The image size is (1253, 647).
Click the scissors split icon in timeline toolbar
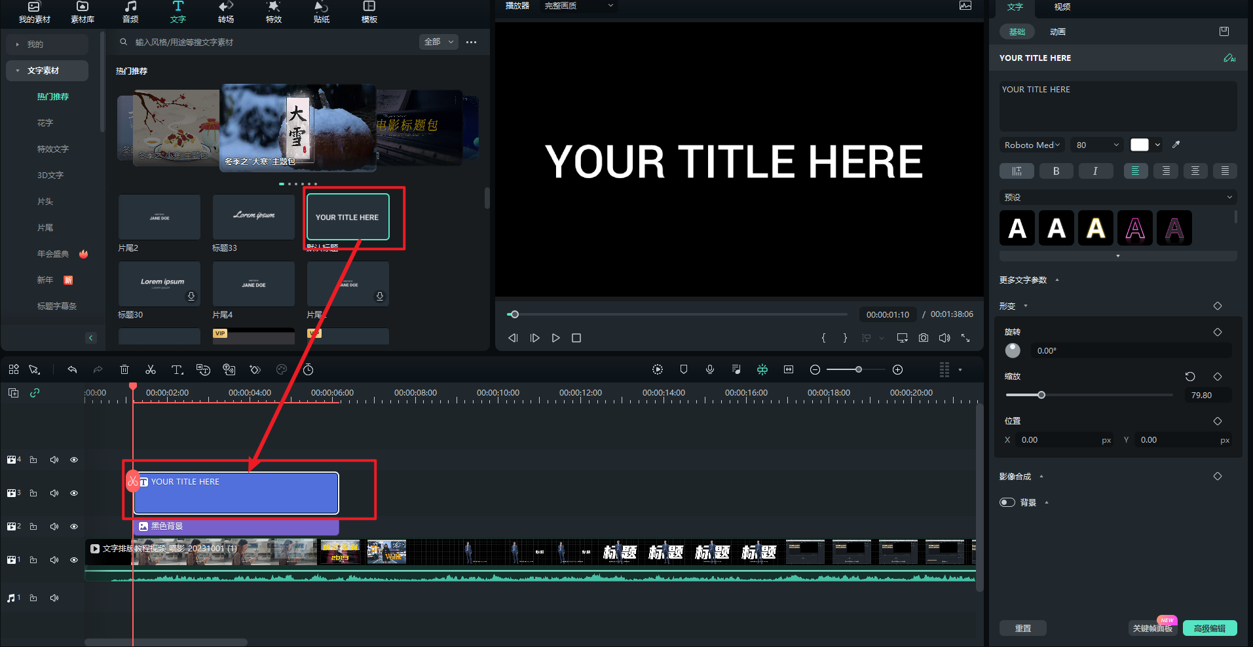tap(151, 370)
